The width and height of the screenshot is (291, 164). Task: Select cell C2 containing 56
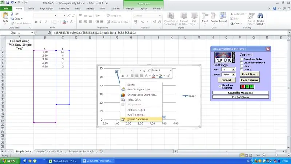(x=63, y=52)
